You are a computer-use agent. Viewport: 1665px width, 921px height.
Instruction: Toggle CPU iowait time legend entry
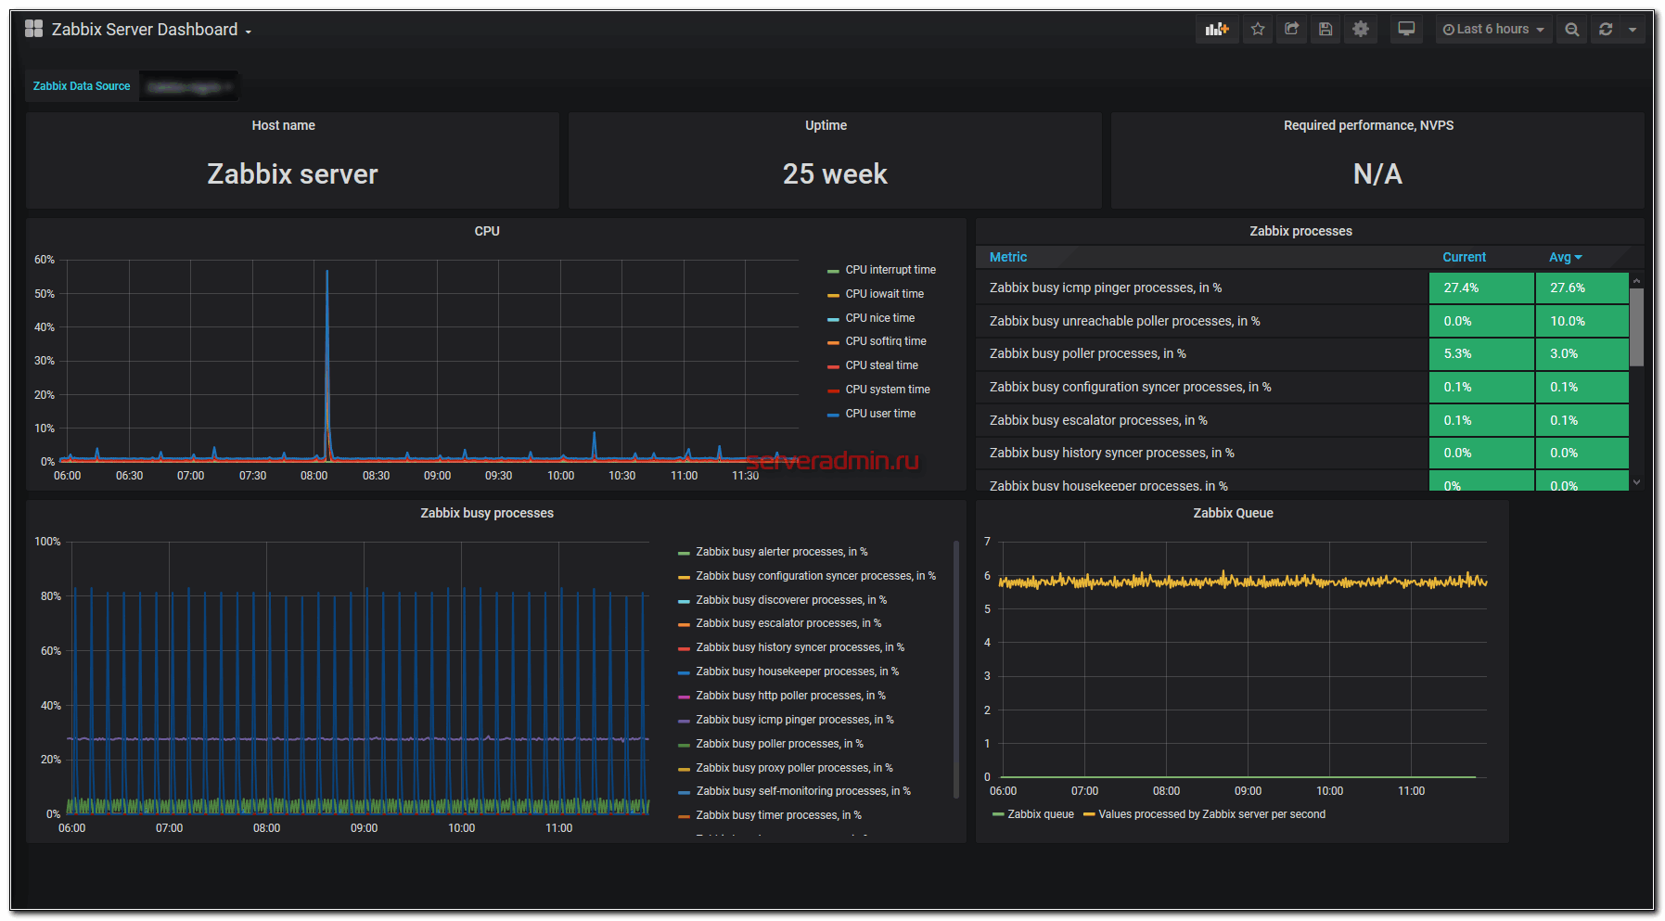(884, 294)
